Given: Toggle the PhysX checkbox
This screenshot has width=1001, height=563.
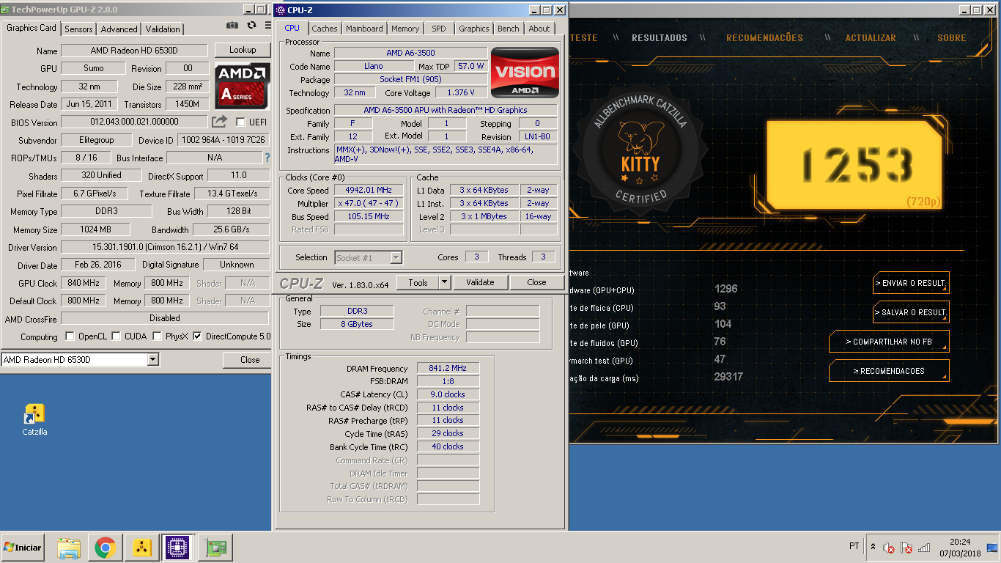Looking at the screenshot, I should click(x=158, y=336).
